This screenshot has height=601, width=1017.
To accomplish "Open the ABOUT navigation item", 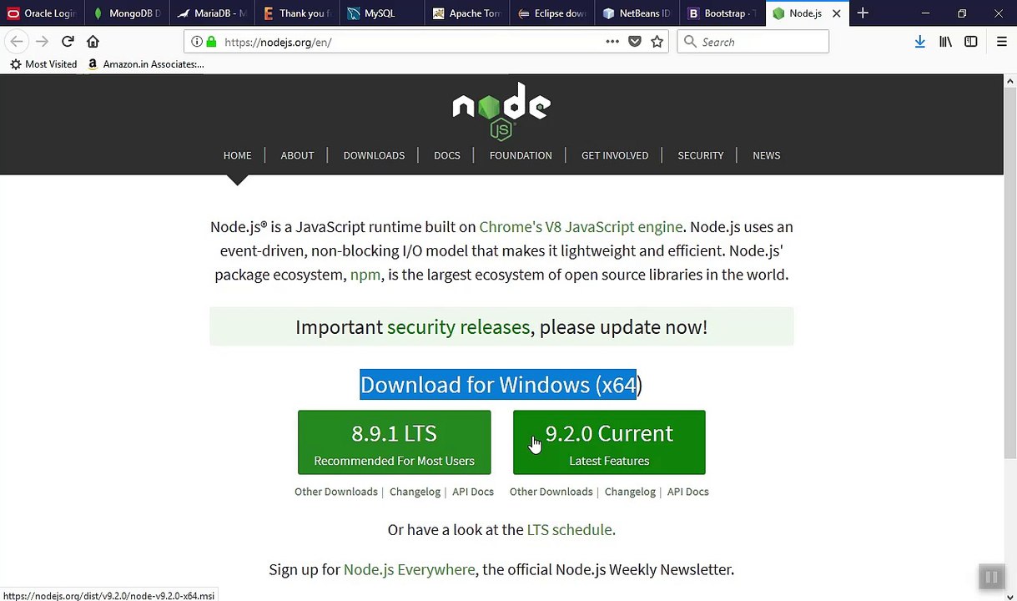I will [297, 155].
